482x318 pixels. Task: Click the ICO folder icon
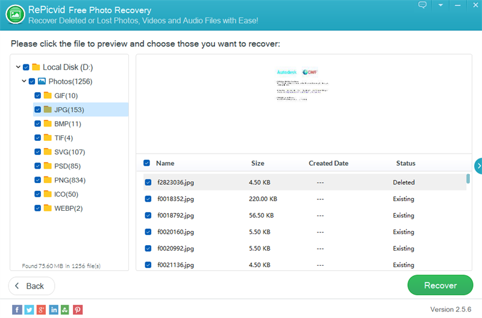click(x=48, y=194)
